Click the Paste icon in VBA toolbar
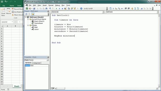 (44, 9)
